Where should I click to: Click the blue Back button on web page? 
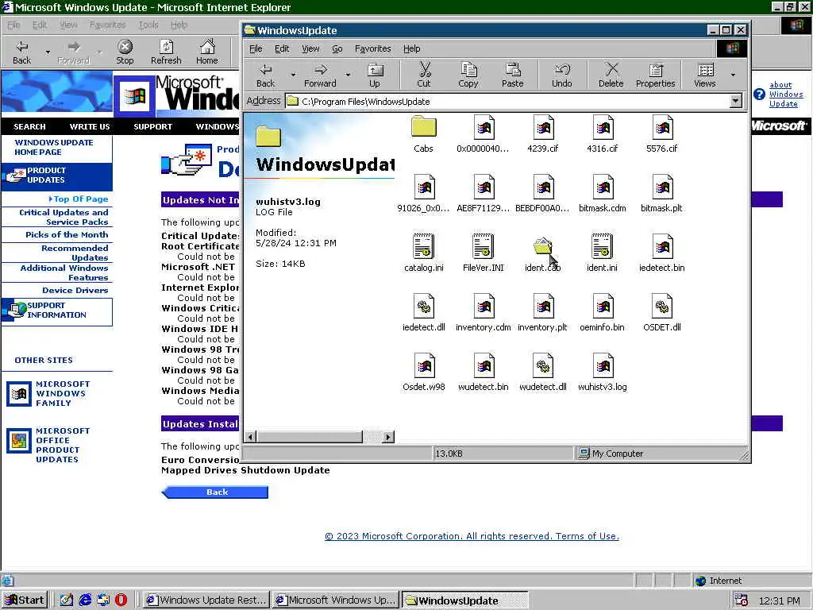[215, 492]
